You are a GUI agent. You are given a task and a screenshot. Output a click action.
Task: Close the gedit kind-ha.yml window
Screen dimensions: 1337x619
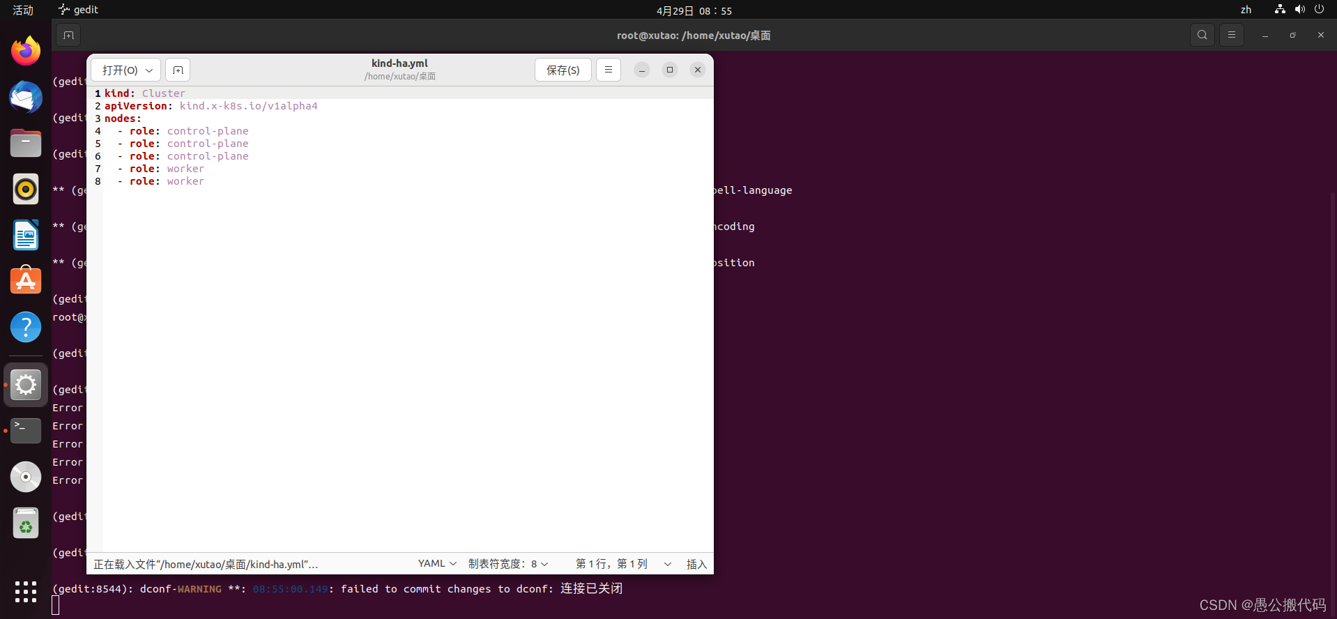pos(698,70)
